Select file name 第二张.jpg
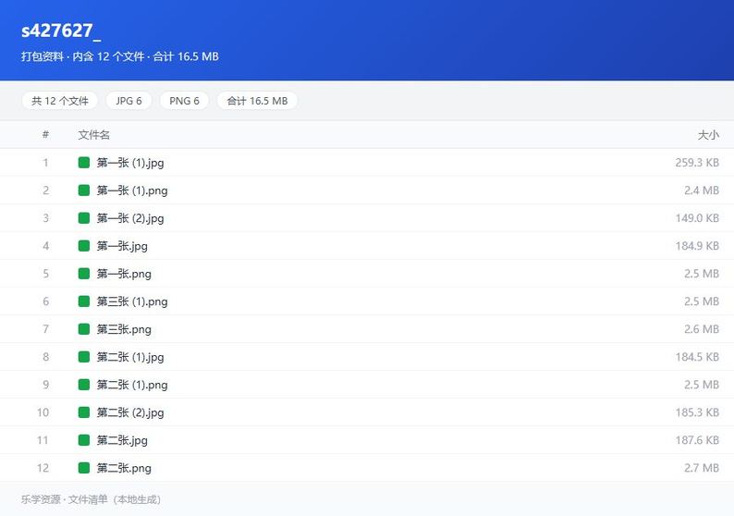 122,440
